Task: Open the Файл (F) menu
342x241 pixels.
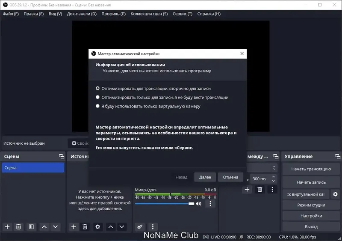Action: (x=11, y=14)
